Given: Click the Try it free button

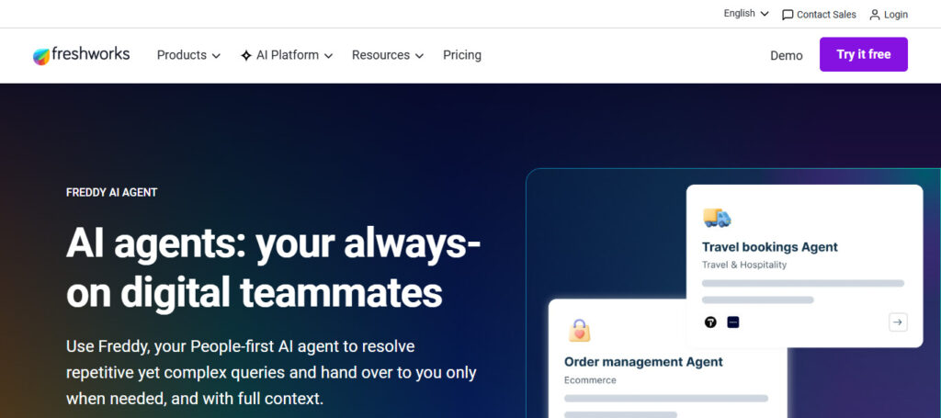Looking at the screenshot, I should [864, 54].
